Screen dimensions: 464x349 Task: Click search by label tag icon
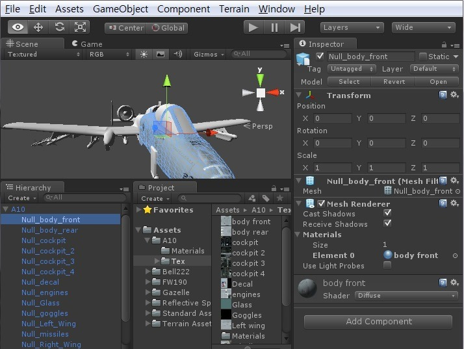click(266, 198)
